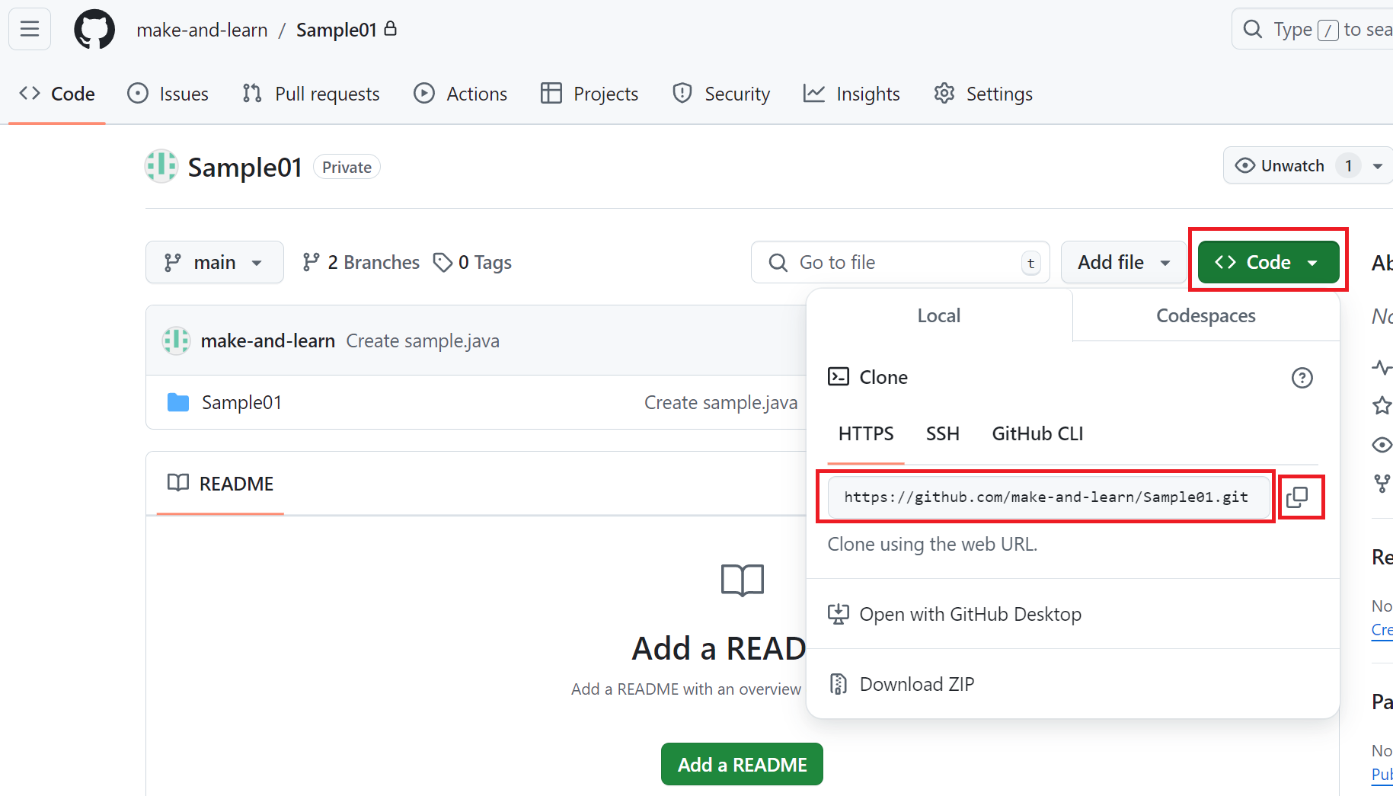1393x796 pixels.
Task: View the 0 Tags link
Action: tap(472, 262)
